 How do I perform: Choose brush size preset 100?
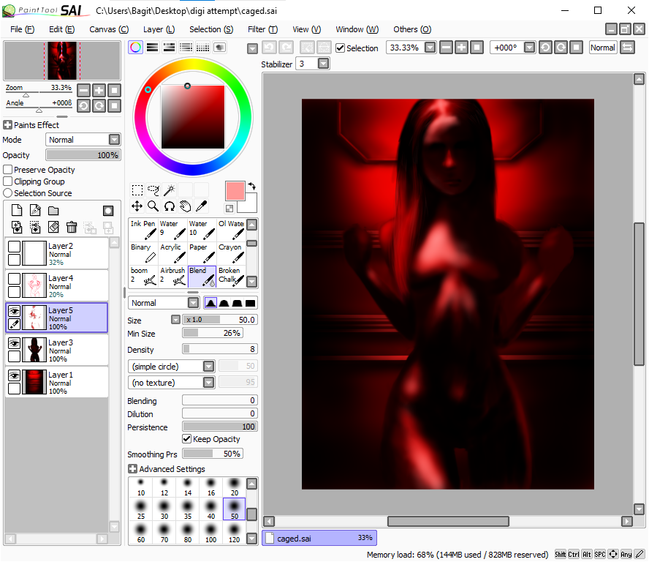210,533
